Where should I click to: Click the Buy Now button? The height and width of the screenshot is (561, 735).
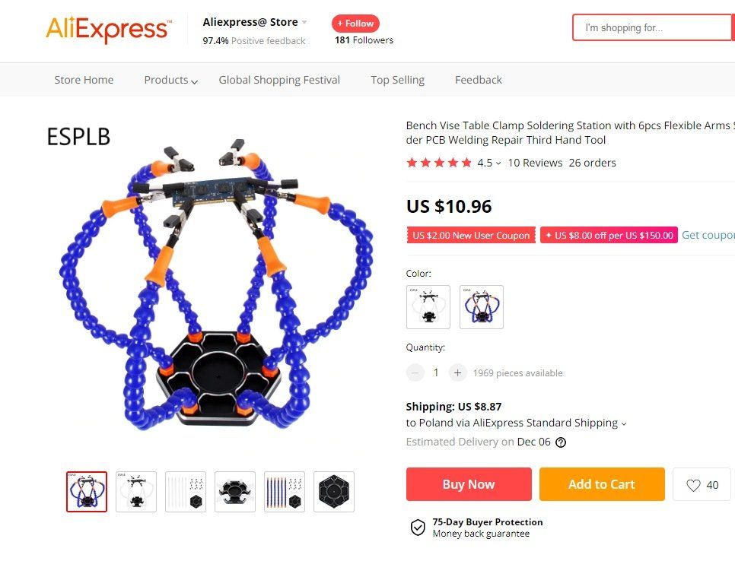point(469,484)
